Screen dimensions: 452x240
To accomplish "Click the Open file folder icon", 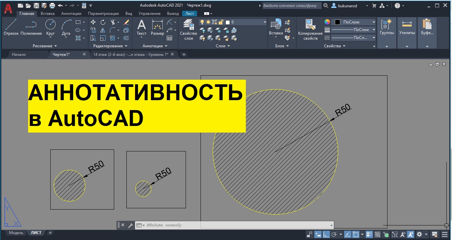I will (x=28, y=5).
